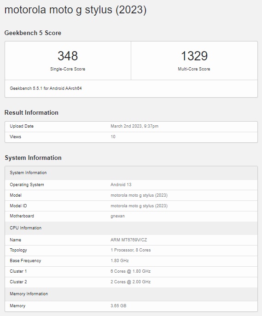Select the Motherboard value gnevan
The width and height of the screenshot is (262, 316).
pos(117,216)
